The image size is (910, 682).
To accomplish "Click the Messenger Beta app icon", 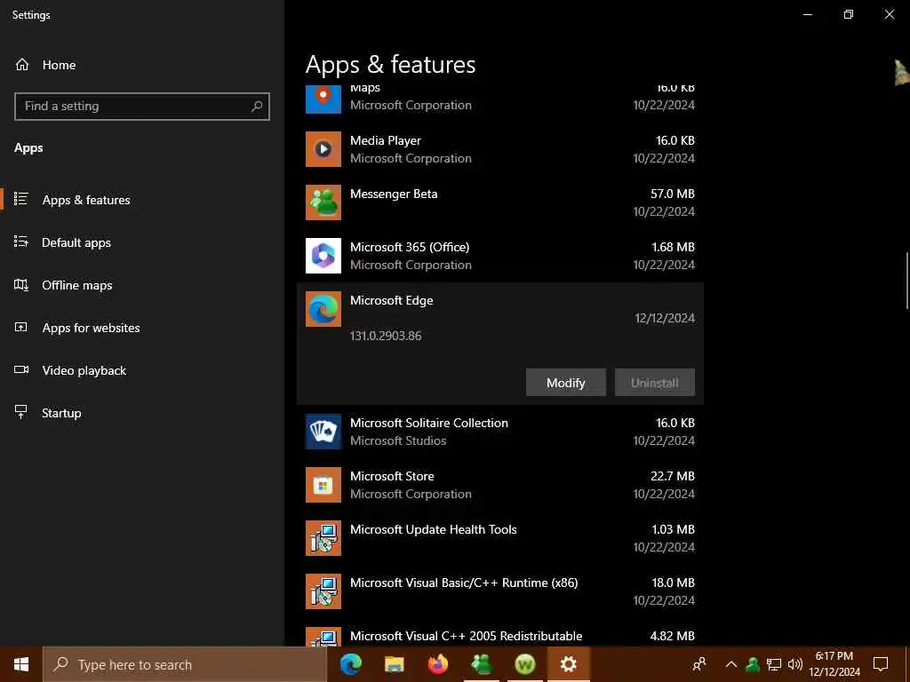I will [x=323, y=202].
